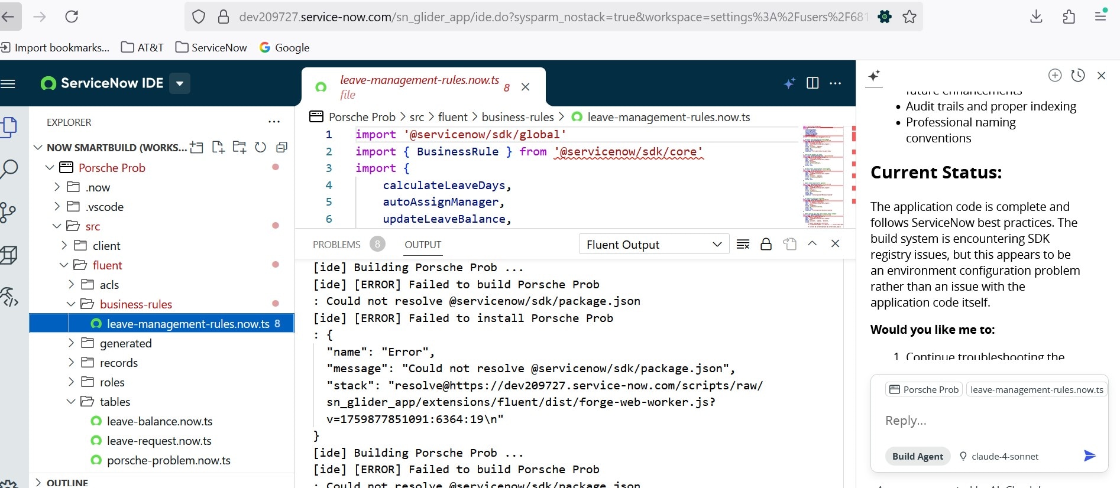Split the editor to the right
1120x488 pixels.
point(813,83)
